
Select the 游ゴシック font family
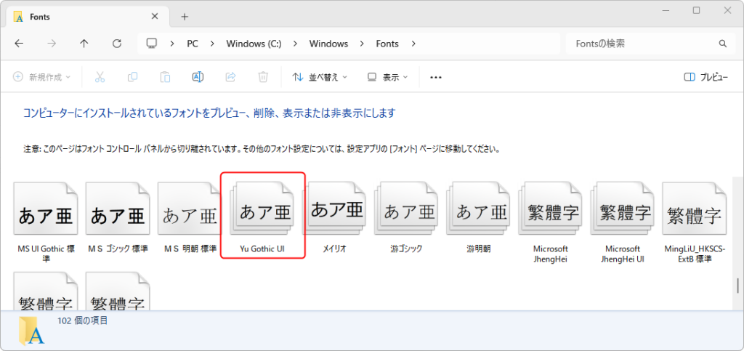(407, 217)
